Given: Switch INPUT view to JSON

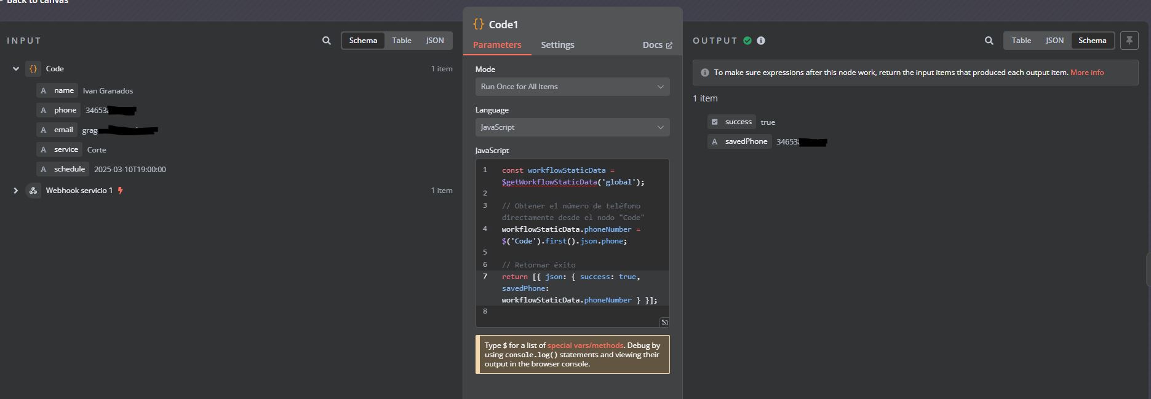Looking at the screenshot, I should pos(434,41).
